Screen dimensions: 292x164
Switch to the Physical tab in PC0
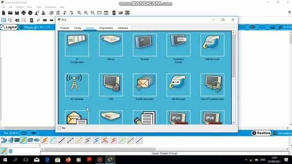[65, 28]
